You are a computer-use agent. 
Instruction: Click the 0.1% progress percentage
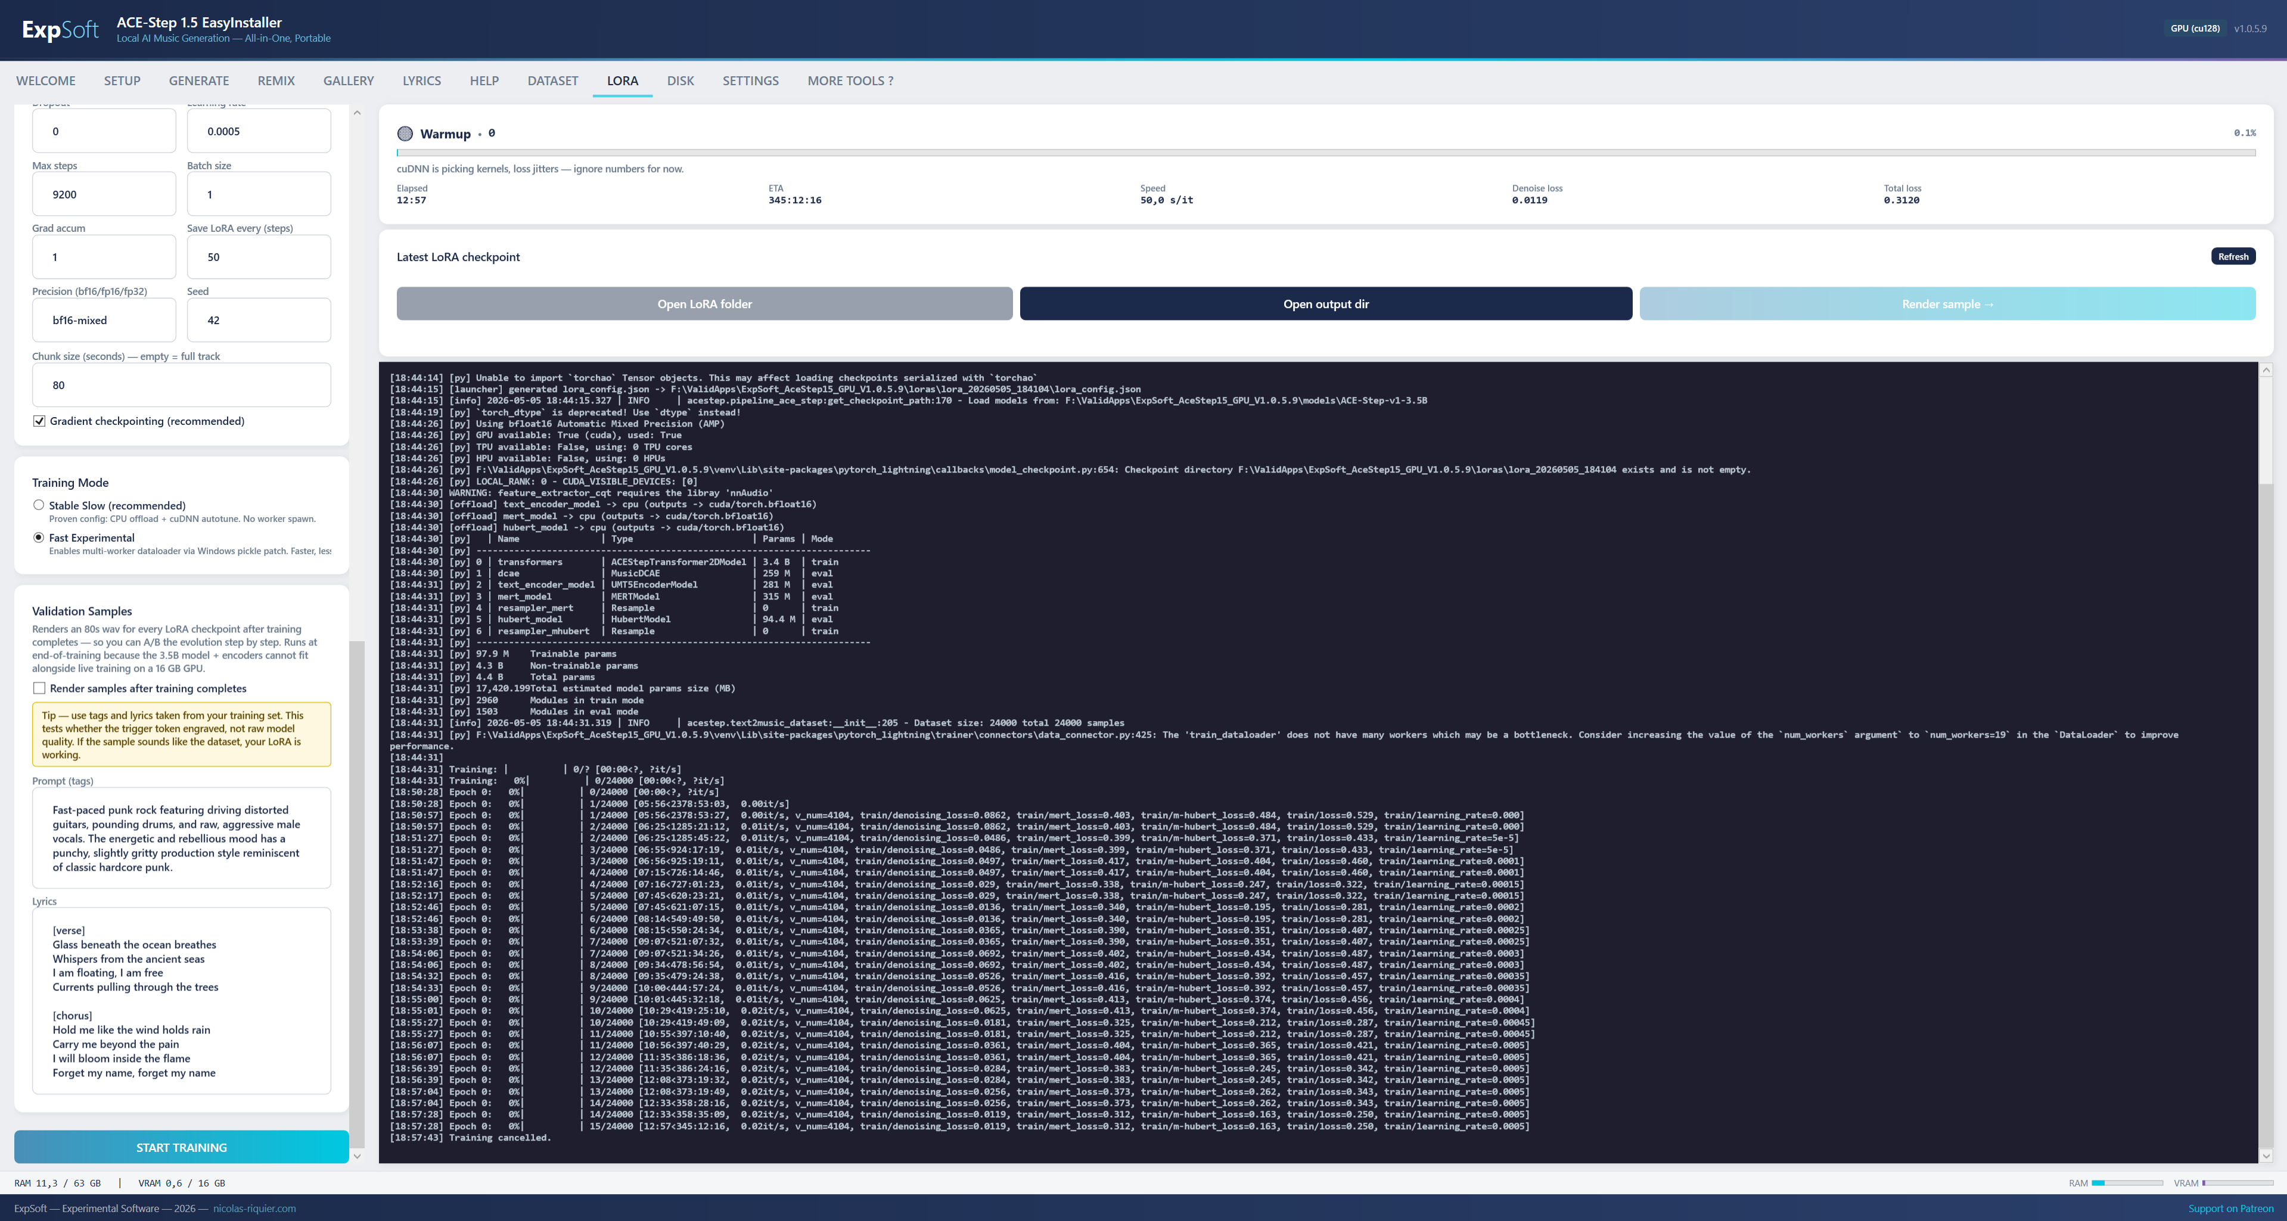(2244, 133)
